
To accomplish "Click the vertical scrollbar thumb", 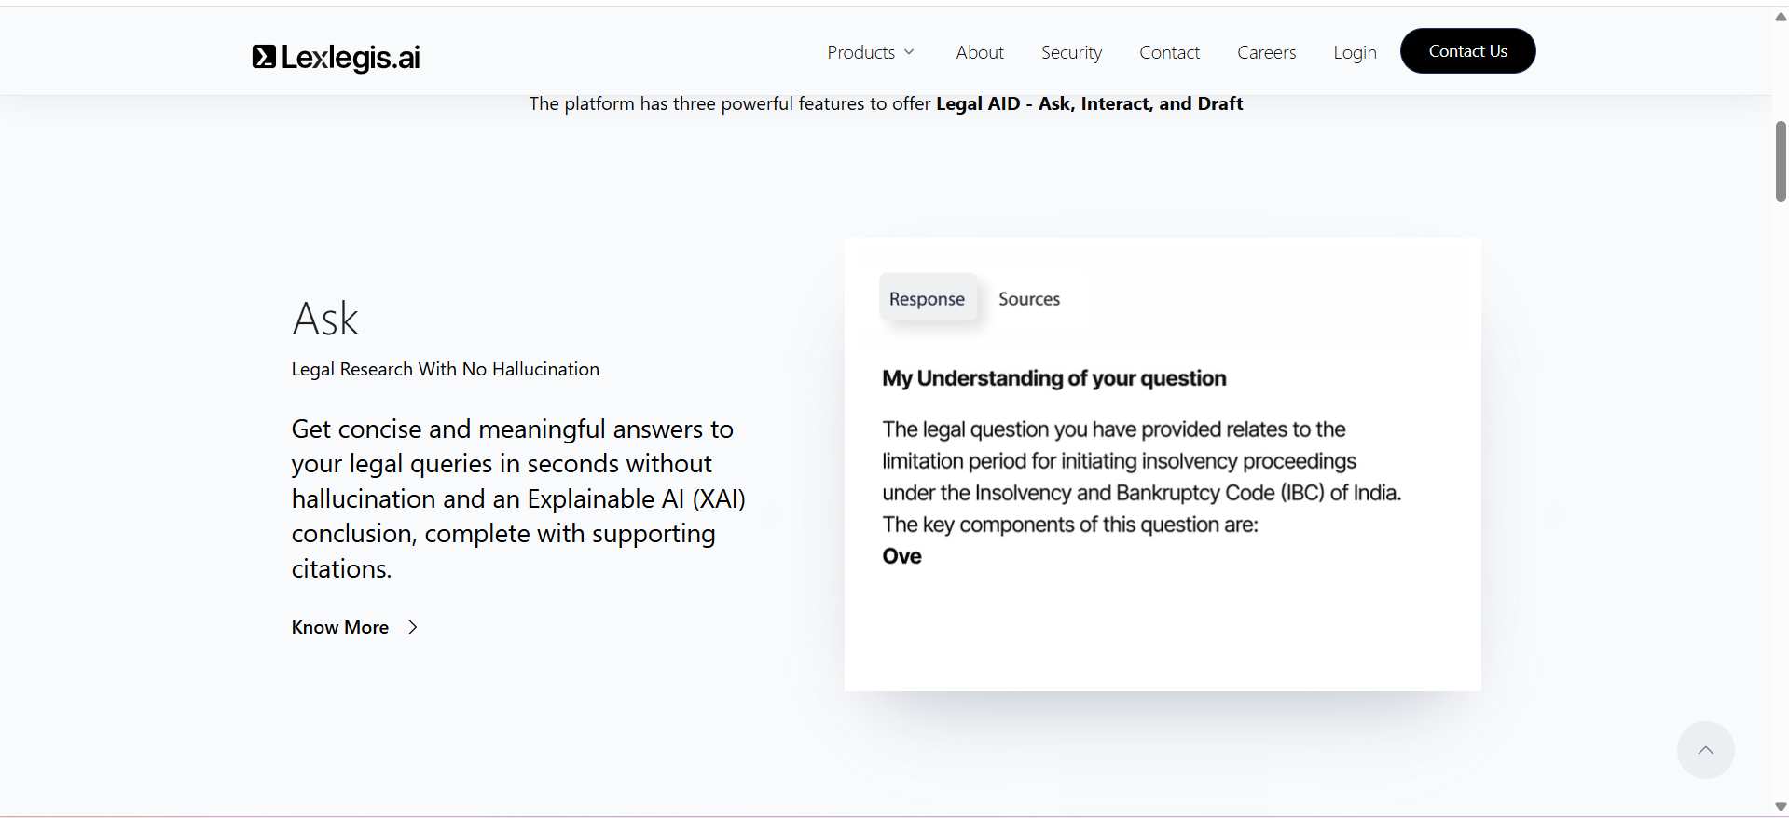I will coord(1781,161).
